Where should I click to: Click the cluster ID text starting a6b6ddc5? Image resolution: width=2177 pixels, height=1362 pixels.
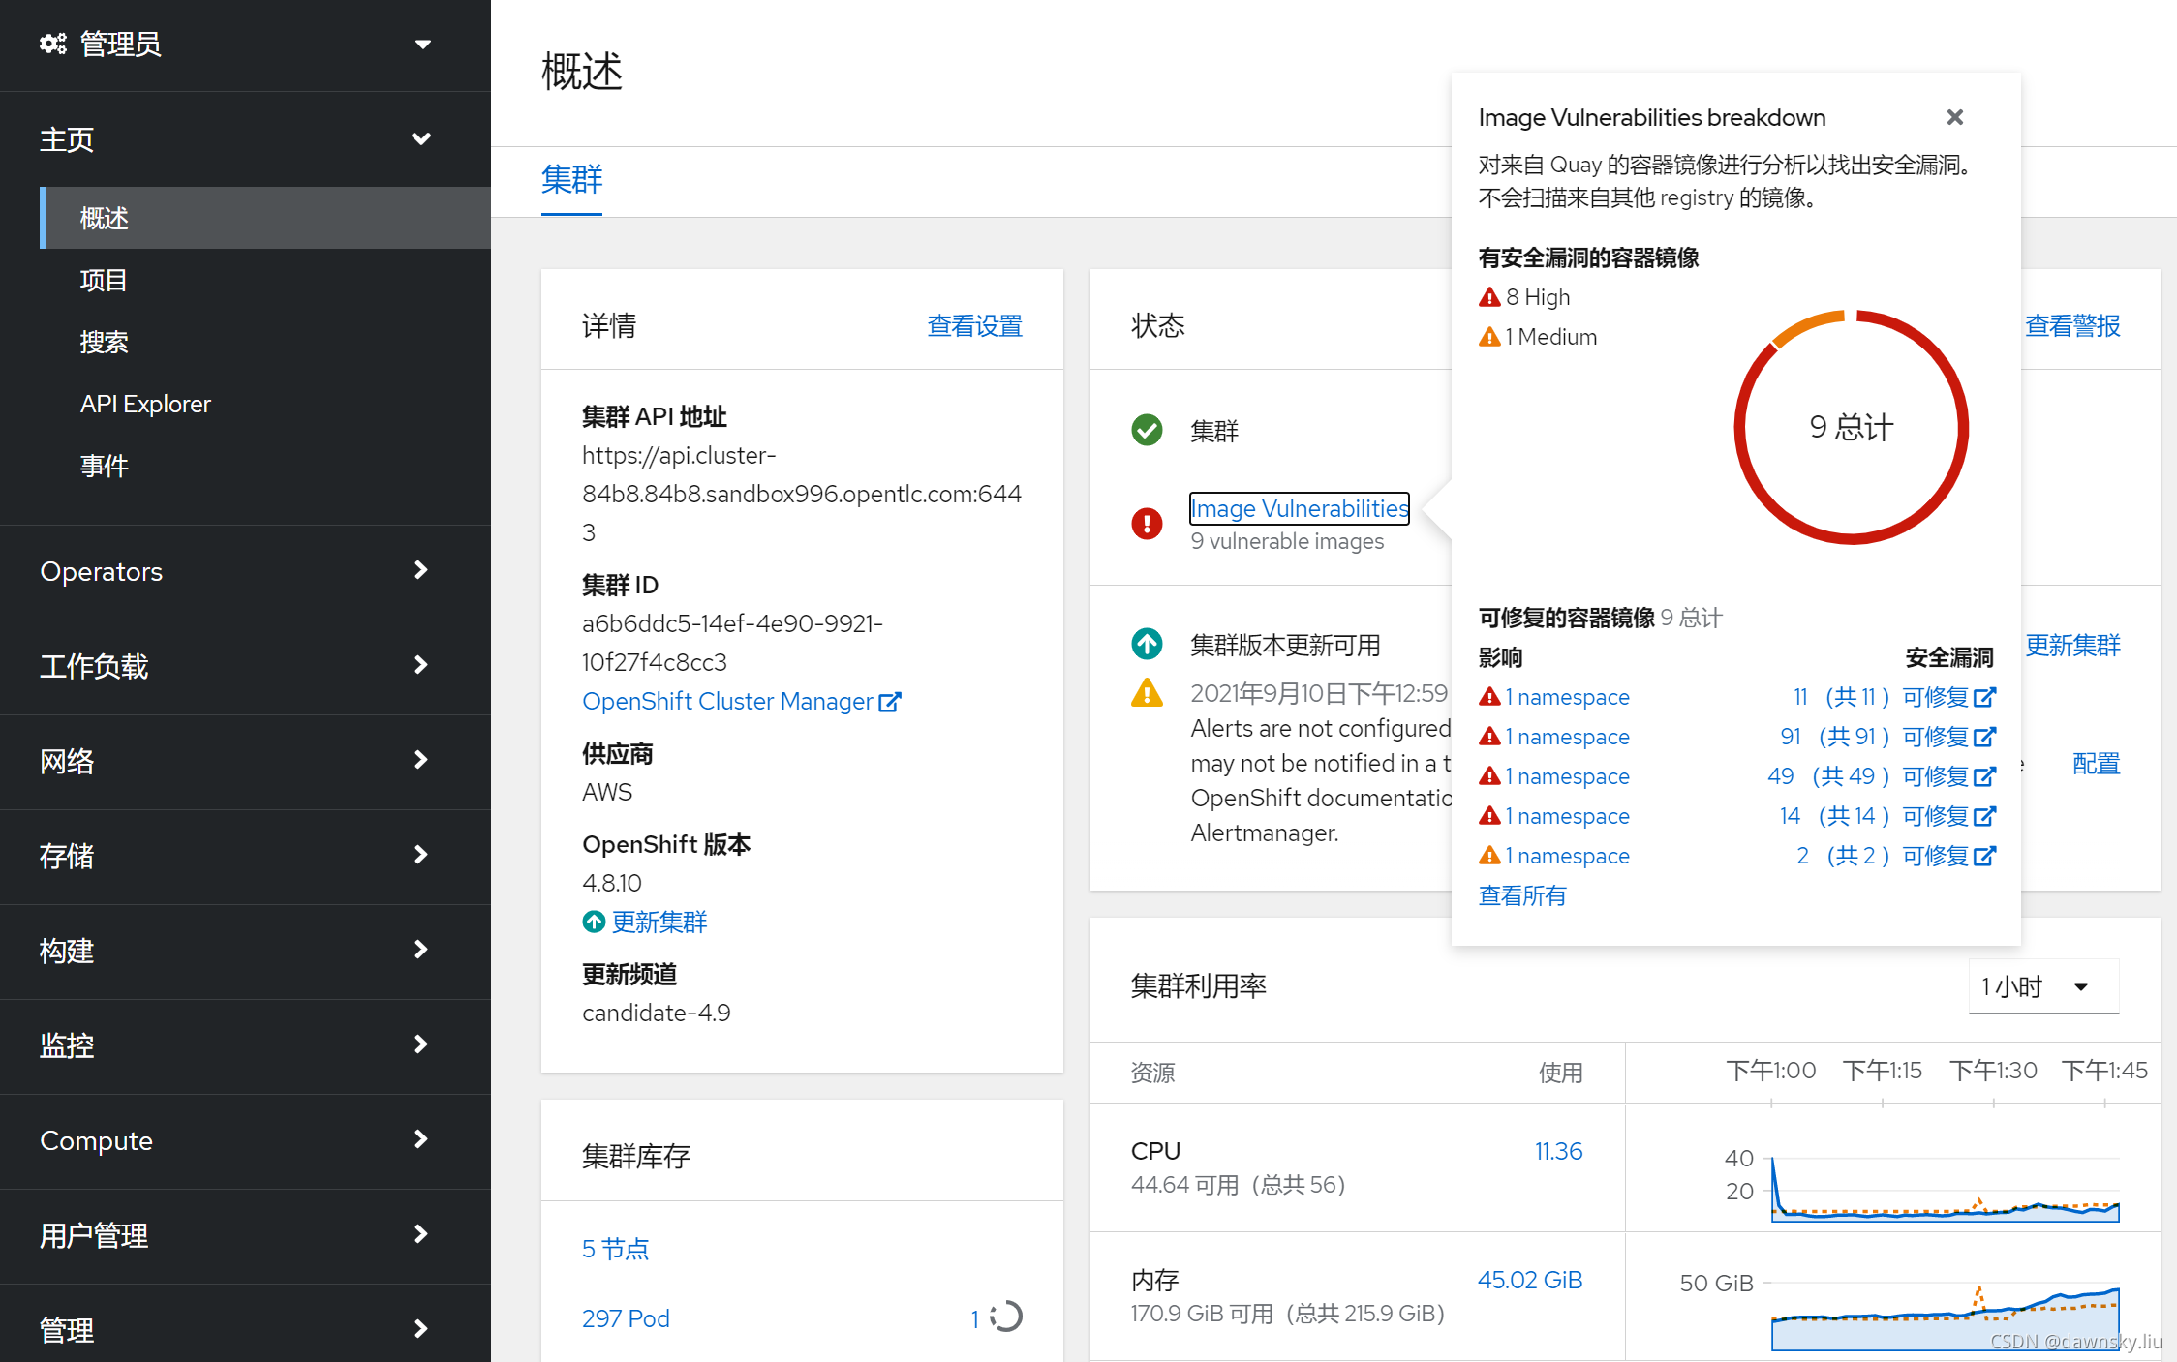tap(732, 643)
